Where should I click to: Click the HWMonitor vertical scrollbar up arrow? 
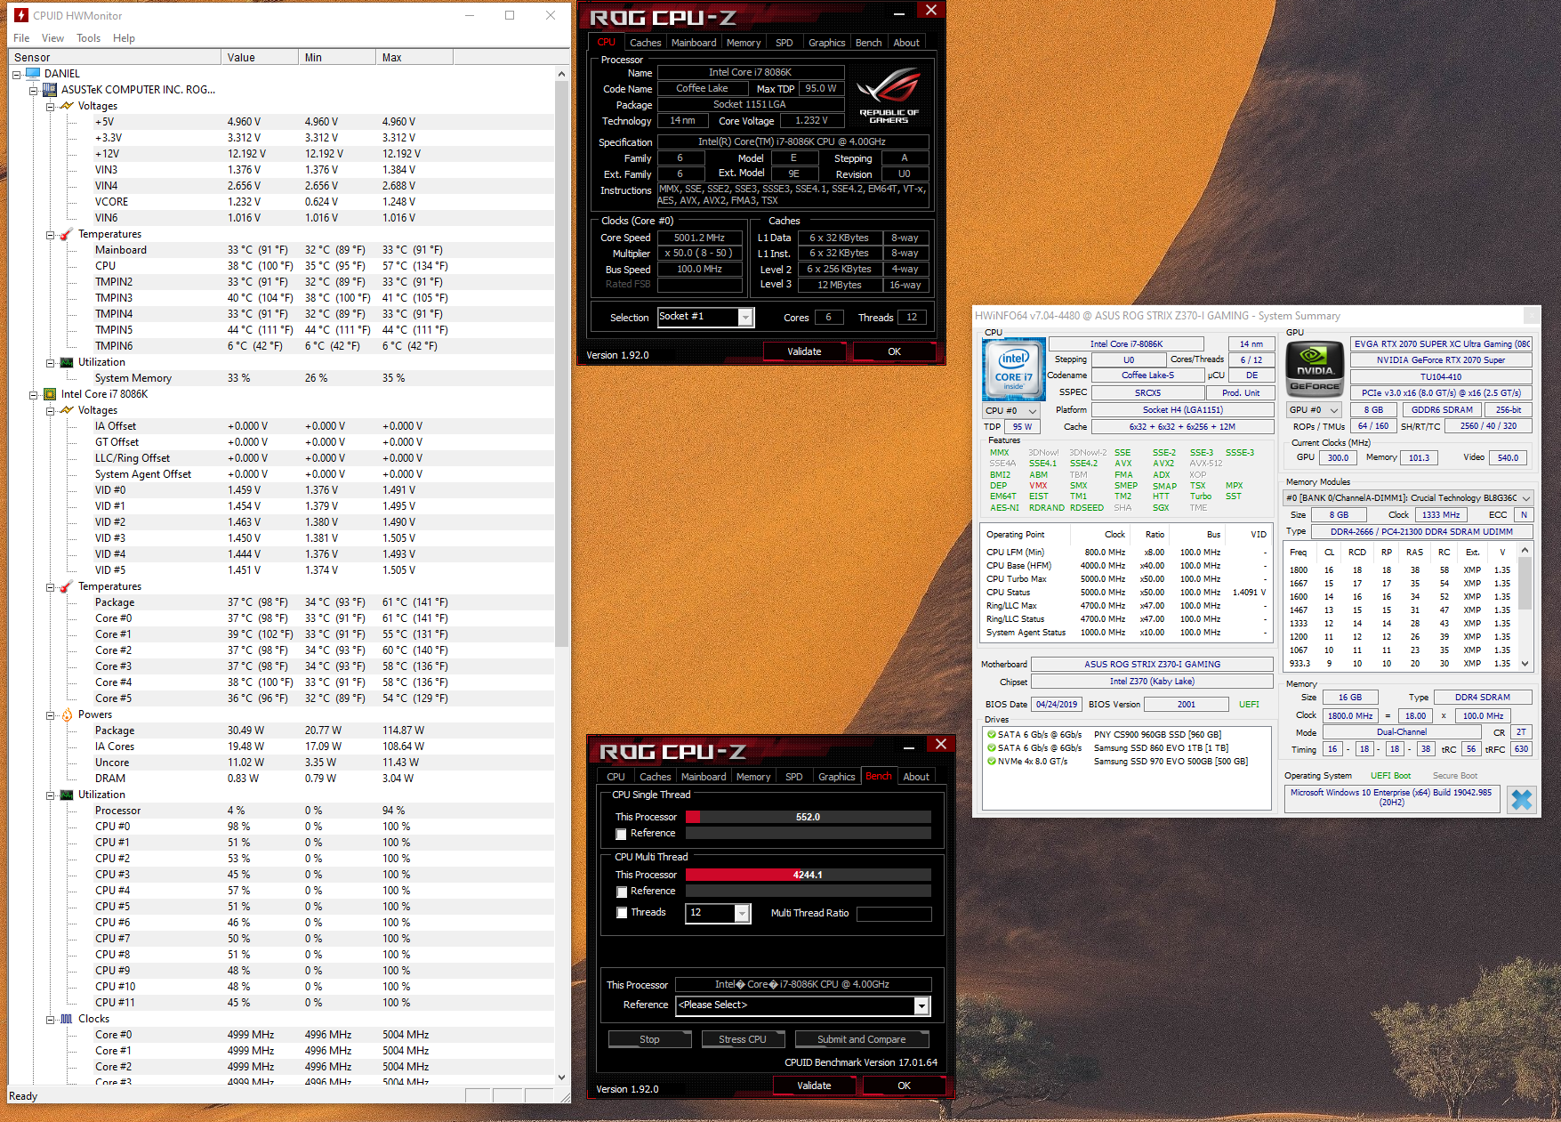point(561,74)
